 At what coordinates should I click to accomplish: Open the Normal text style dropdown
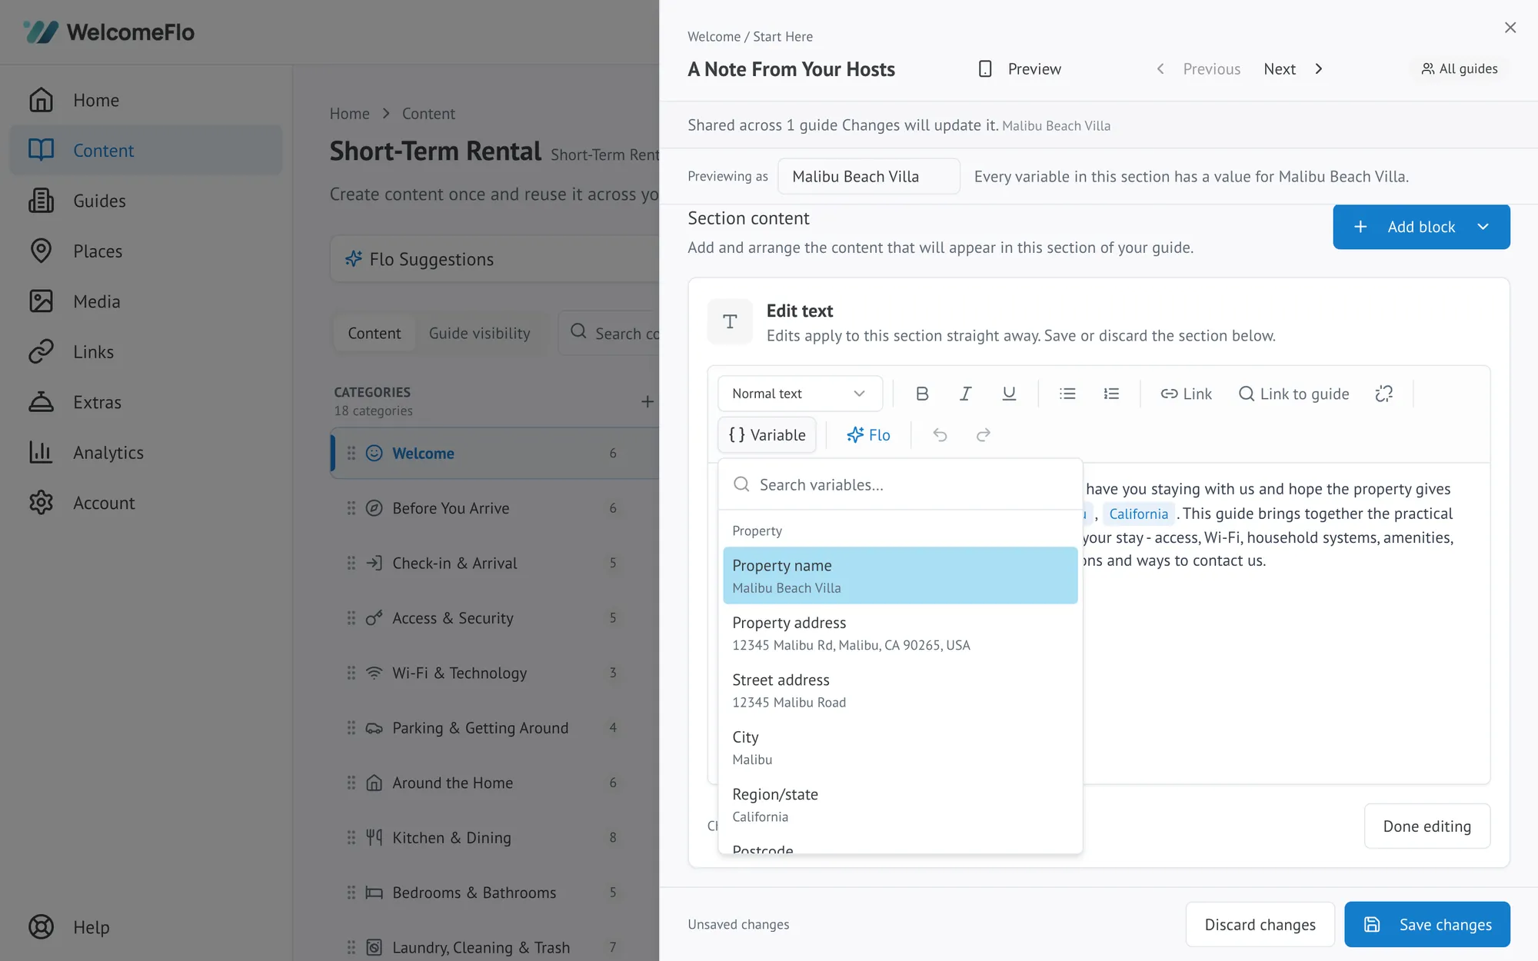click(800, 394)
